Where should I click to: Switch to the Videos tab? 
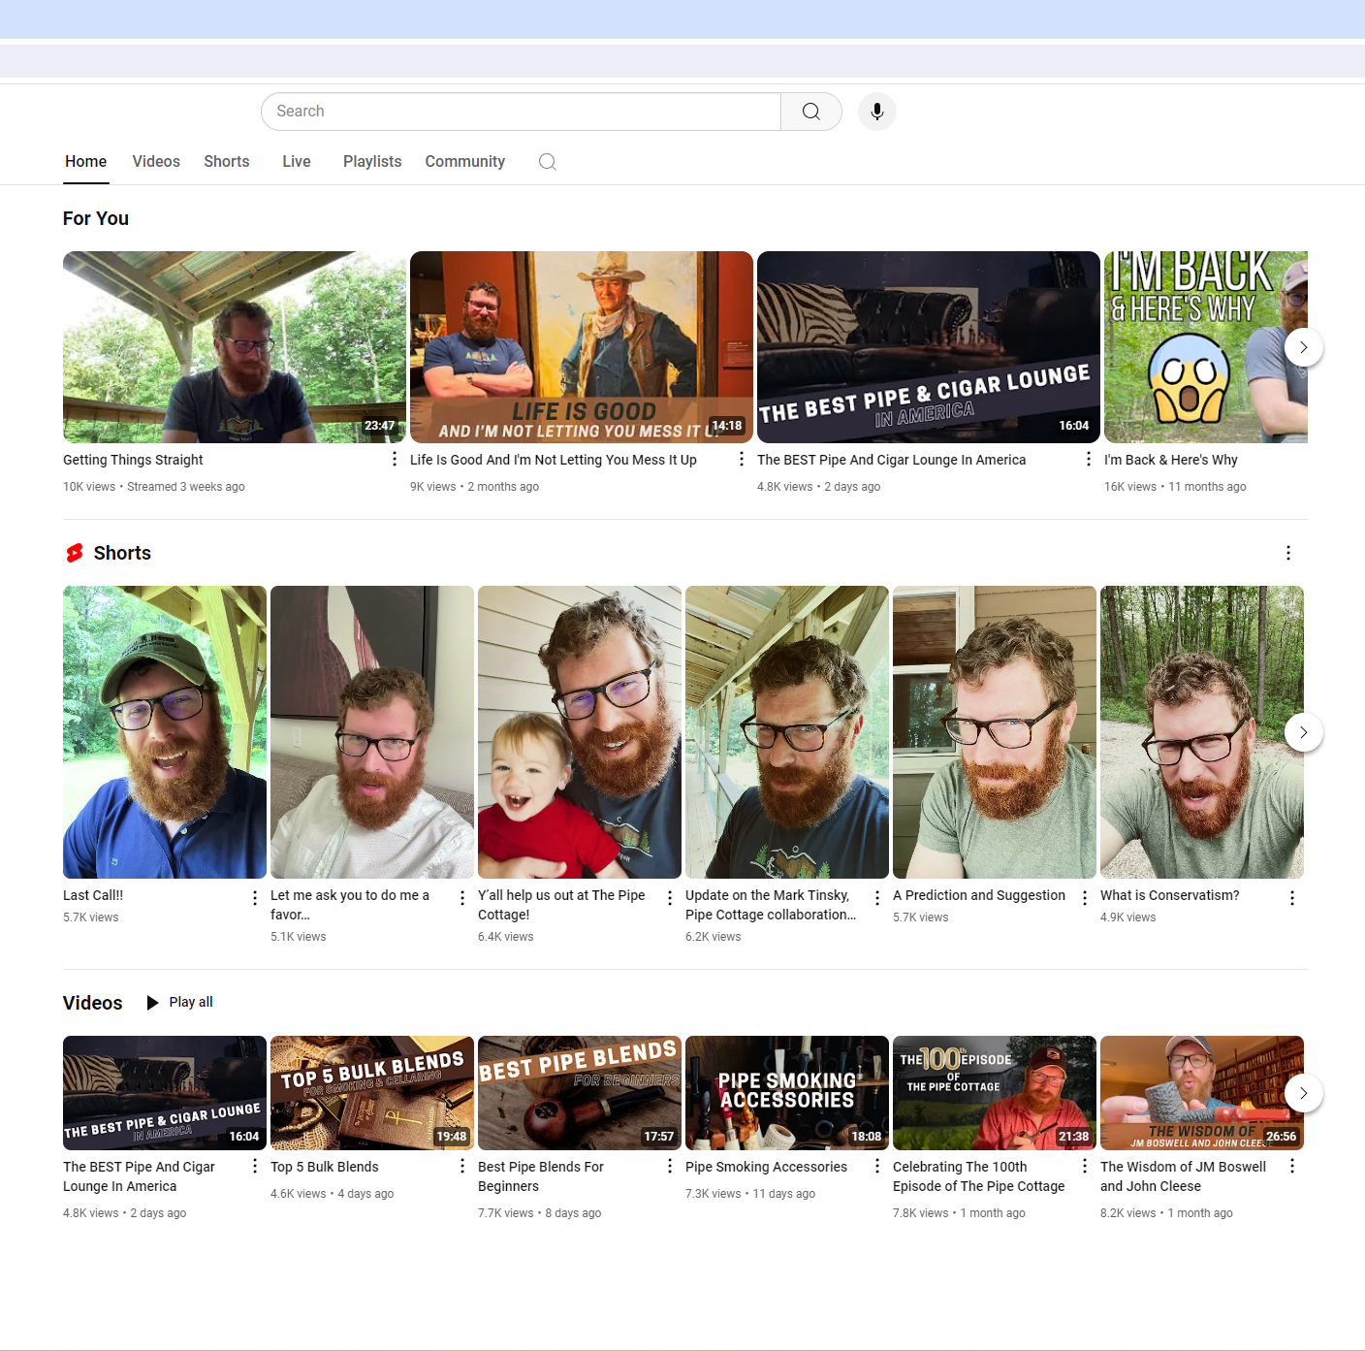point(156,162)
